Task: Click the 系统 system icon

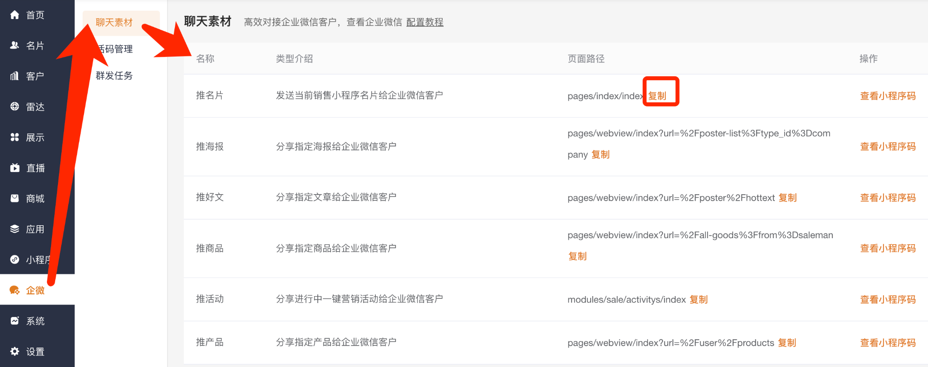Action: point(15,321)
